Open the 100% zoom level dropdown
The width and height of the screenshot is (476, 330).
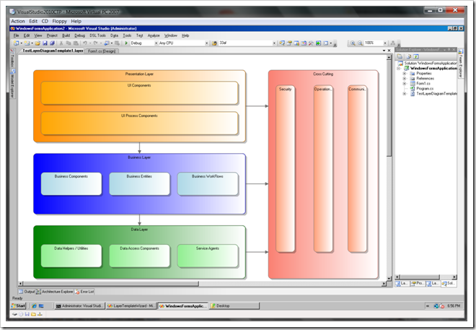click(385, 43)
